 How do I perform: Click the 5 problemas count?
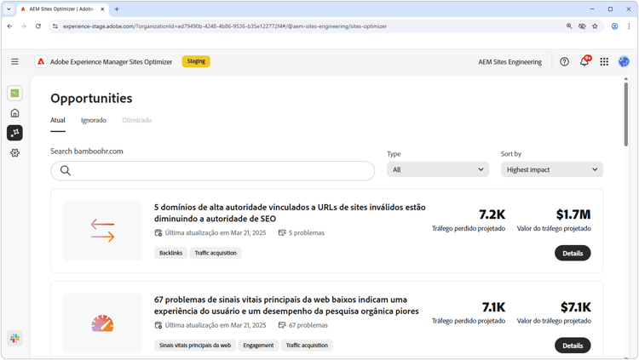[x=302, y=233]
